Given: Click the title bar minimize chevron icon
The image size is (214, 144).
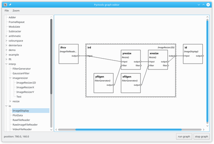Looking at the screenshot, I should 199,5.
